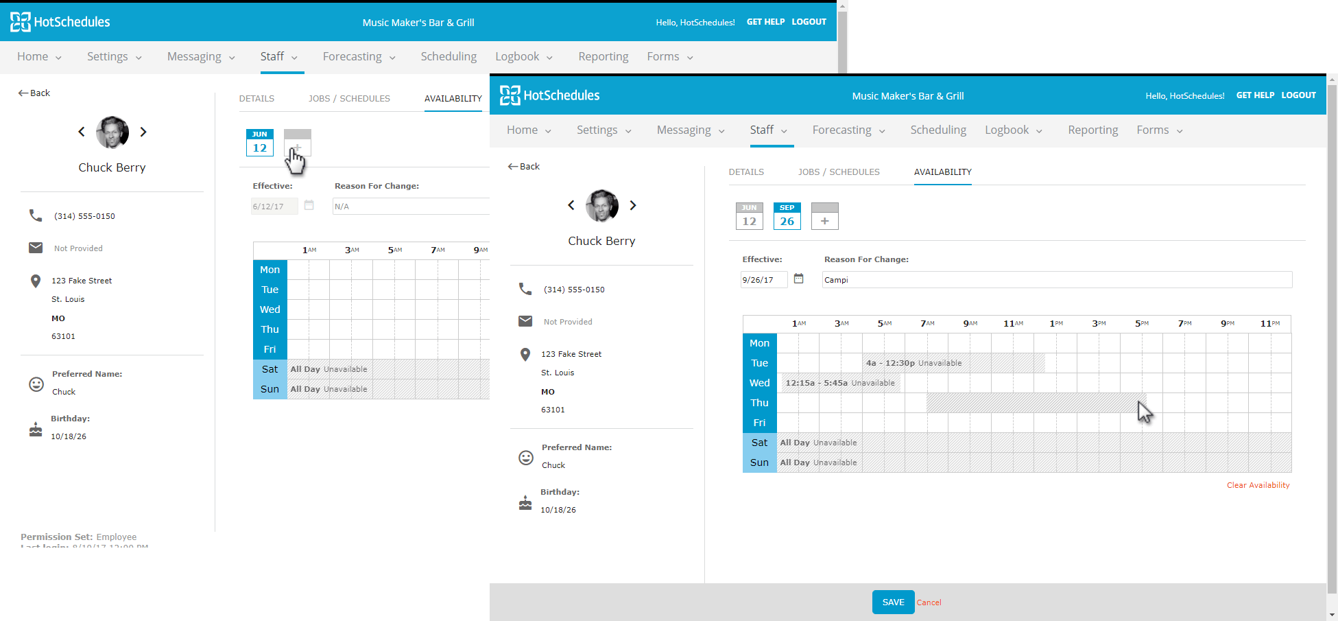Open Effective date calendar icon, back window
The height and width of the screenshot is (621, 1338).
[x=309, y=205]
